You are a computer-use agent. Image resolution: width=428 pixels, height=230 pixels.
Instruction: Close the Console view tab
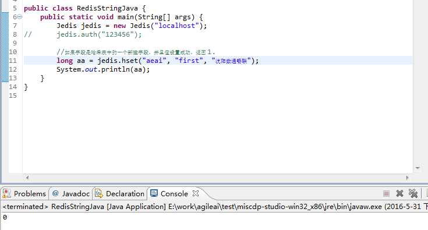(196, 193)
